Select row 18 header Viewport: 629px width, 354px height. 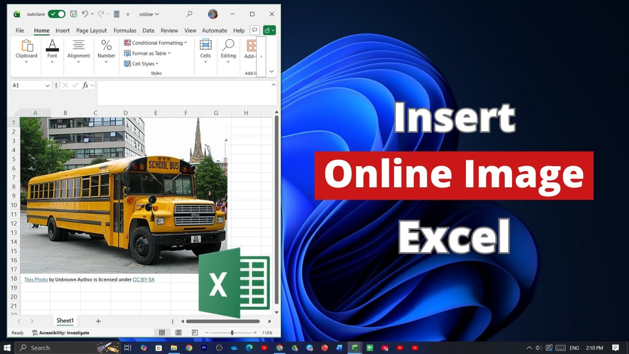(13, 279)
